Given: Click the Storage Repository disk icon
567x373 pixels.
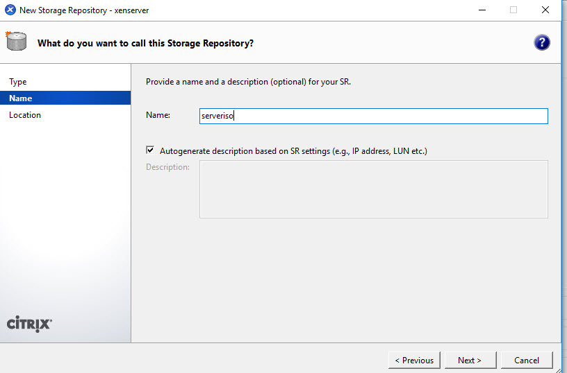Looking at the screenshot, I should tap(16, 42).
